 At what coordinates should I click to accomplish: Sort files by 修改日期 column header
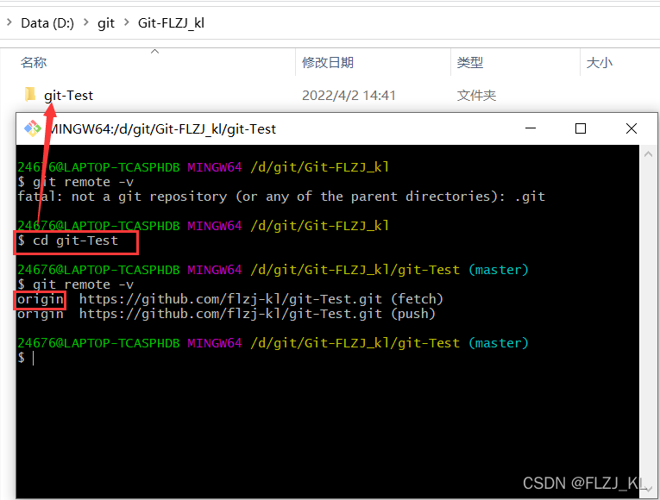pos(328,63)
